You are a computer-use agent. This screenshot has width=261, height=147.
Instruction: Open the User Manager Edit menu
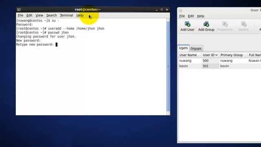coord(191,16)
